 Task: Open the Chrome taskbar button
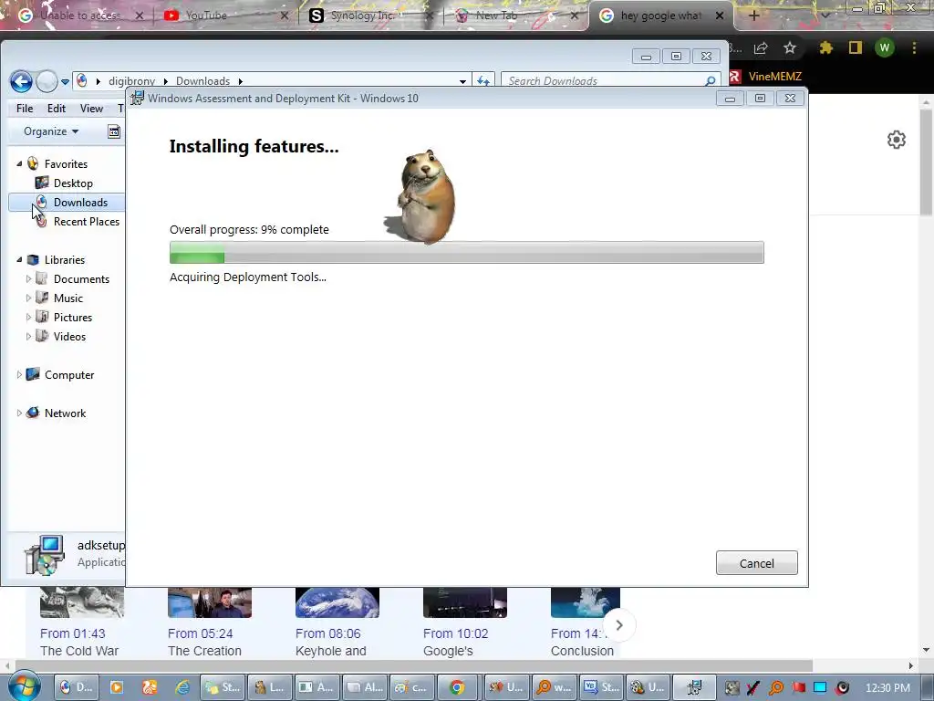coord(457,687)
